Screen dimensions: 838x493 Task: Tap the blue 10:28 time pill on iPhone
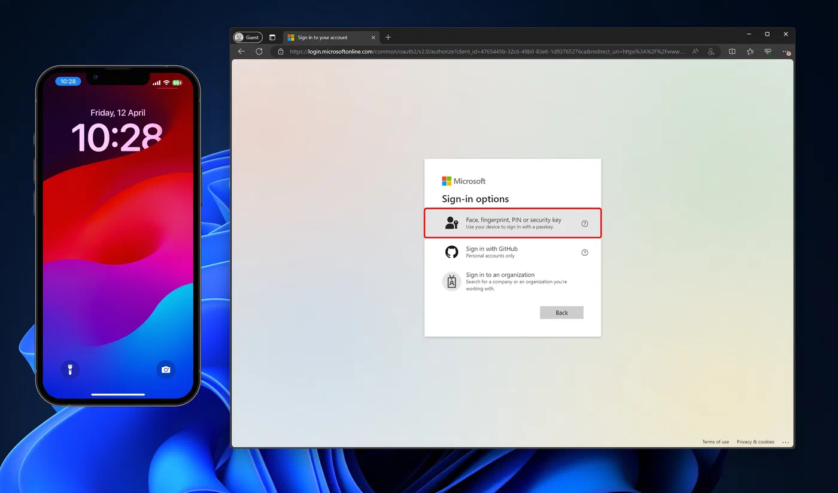pyautogui.click(x=68, y=81)
